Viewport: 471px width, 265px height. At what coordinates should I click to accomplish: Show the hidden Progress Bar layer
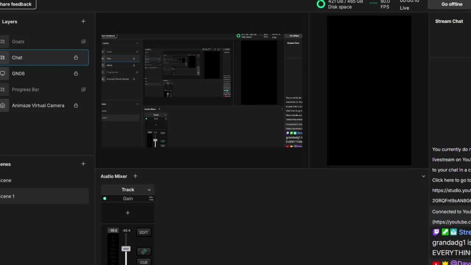pos(83,89)
